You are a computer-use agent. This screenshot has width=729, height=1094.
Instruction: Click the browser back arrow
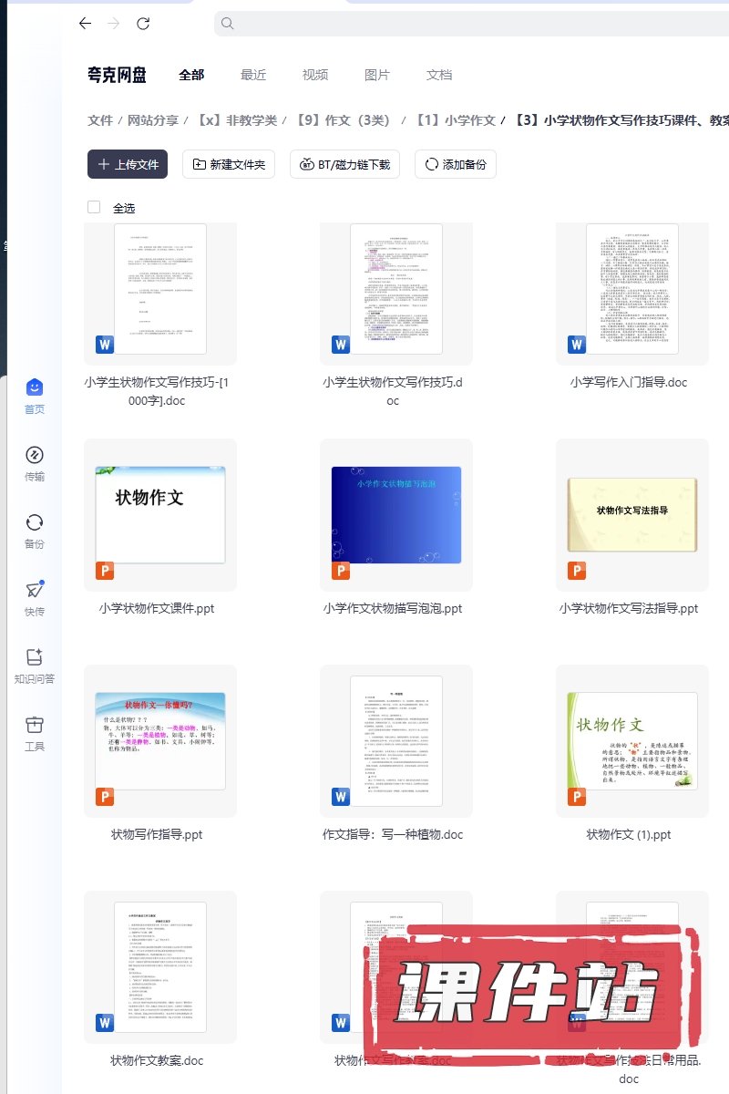tap(85, 24)
